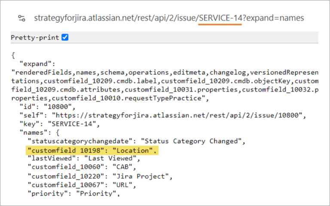
Task: Click the expand=names query parameter
Action: pyautogui.click(x=275, y=18)
